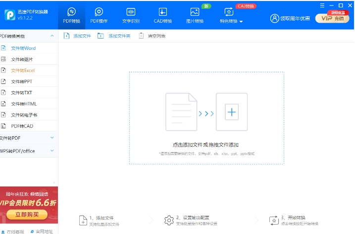This screenshot has height=234, width=355.
Task: Click the CAJ转换 red badge
Action: [x=246, y=6]
